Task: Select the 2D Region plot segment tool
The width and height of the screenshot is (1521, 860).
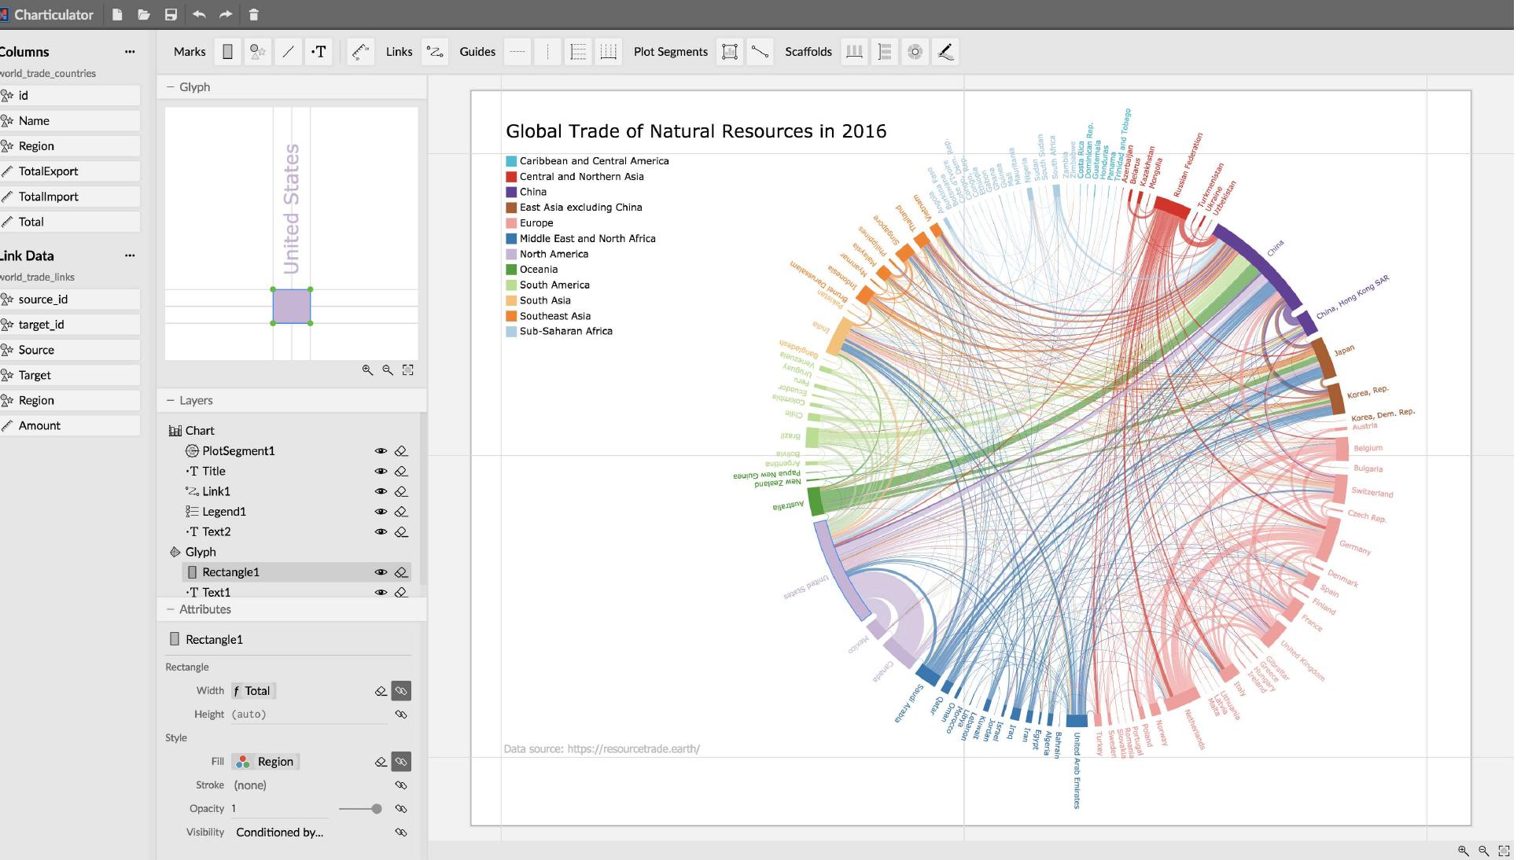Action: 730,52
